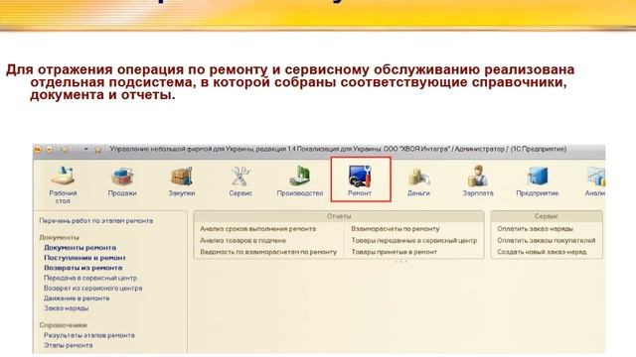Image resolution: width=636 pixels, height=357 pixels.
Task: Open Возврат из сервисного центра
Action: click(92, 289)
